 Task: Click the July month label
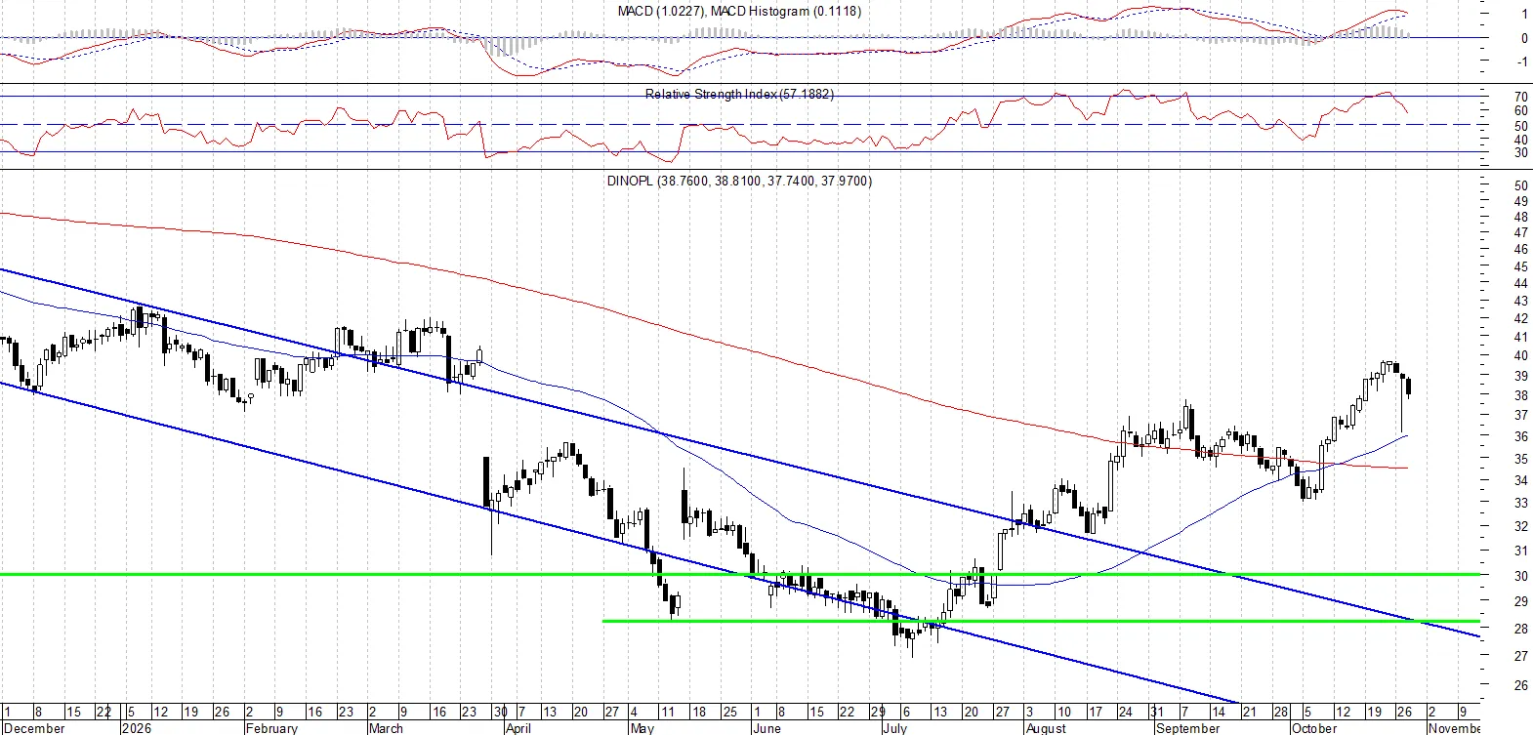coord(894,728)
